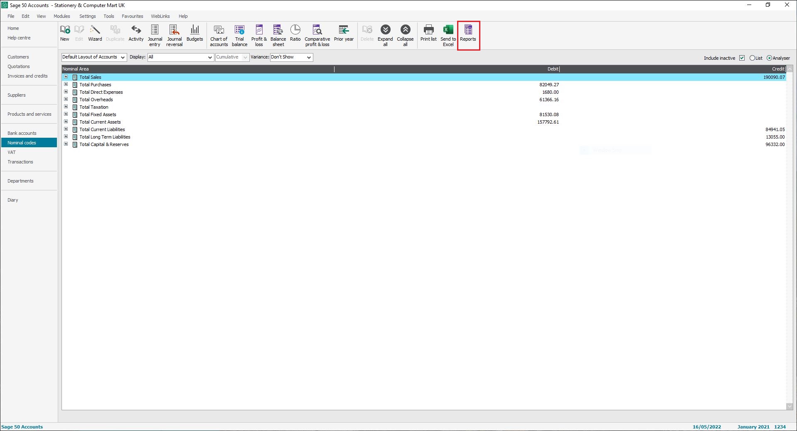Viewport: 797px width, 431px height.
Task: Open Departments in the sidebar
Action: tap(20, 181)
